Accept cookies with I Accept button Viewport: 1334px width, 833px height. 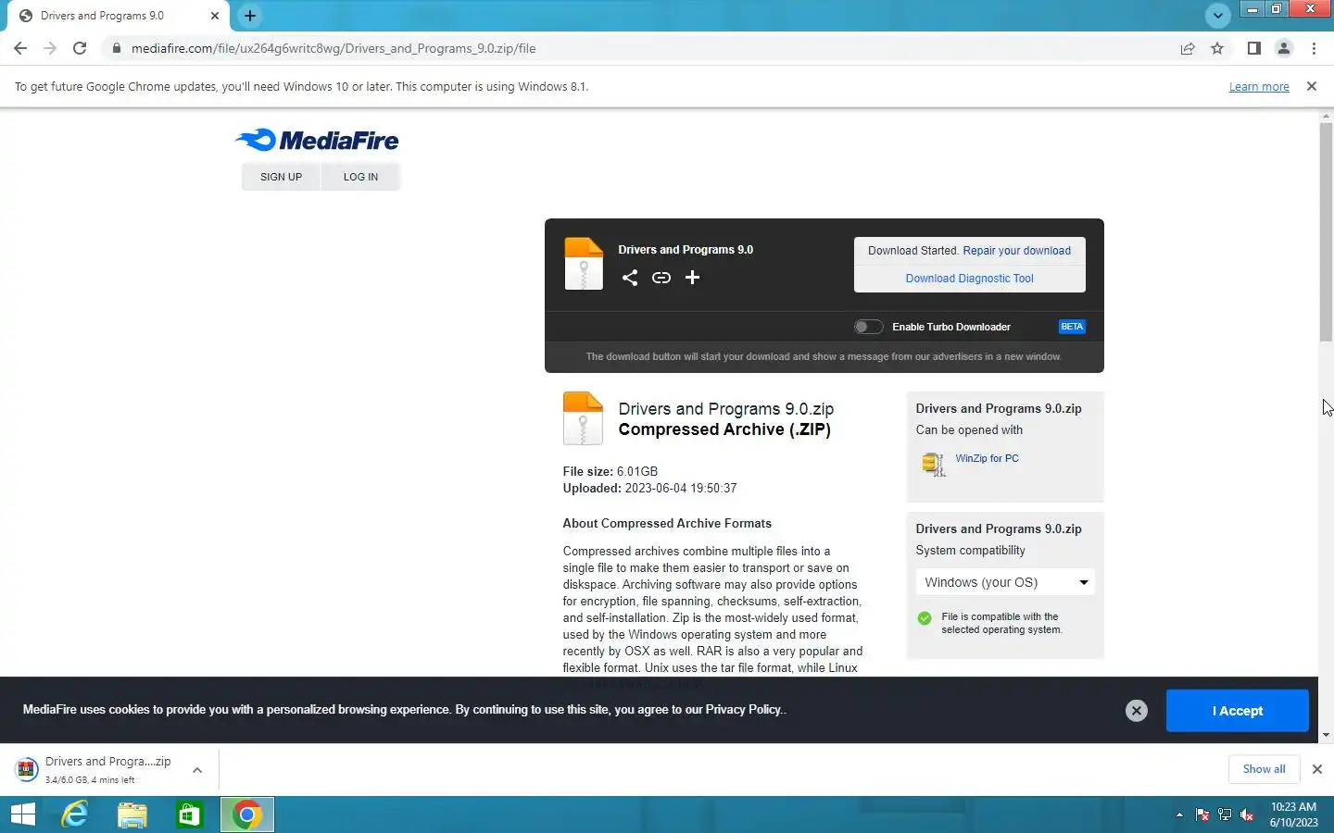pyautogui.click(x=1237, y=711)
